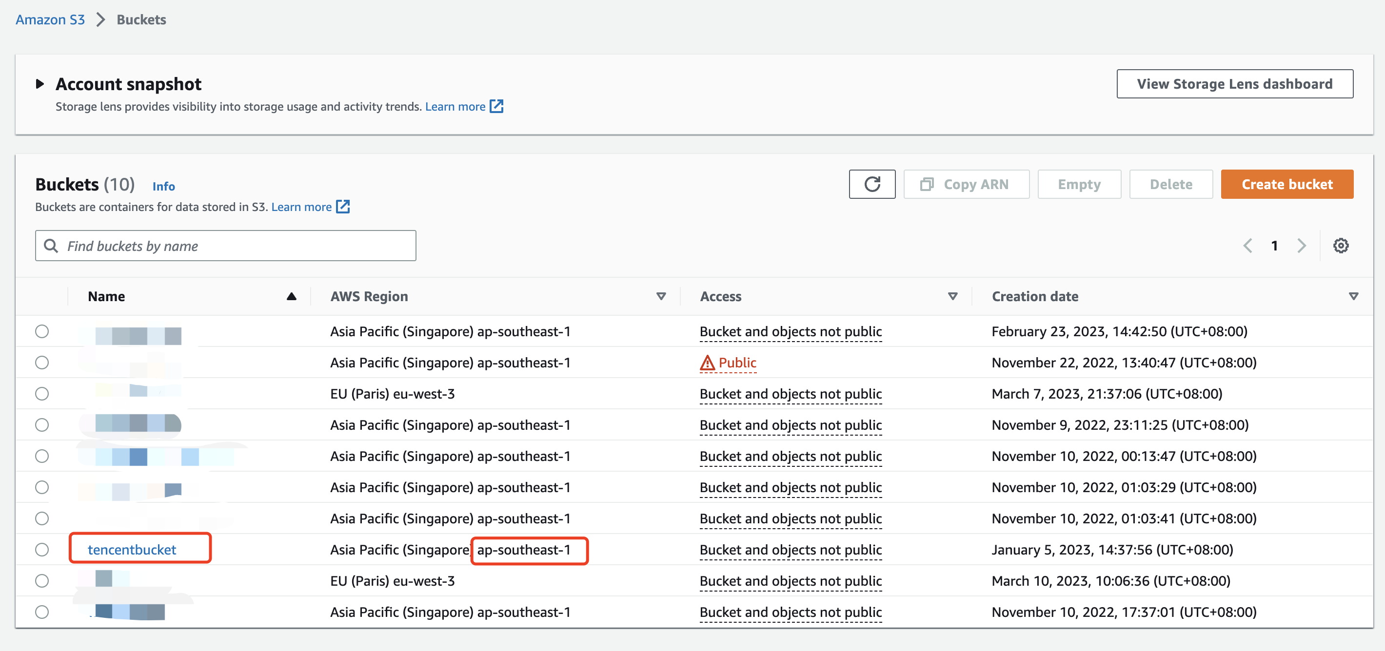Click the Create bucket button
Viewport: 1385px width, 651px height.
click(x=1286, y=184)
